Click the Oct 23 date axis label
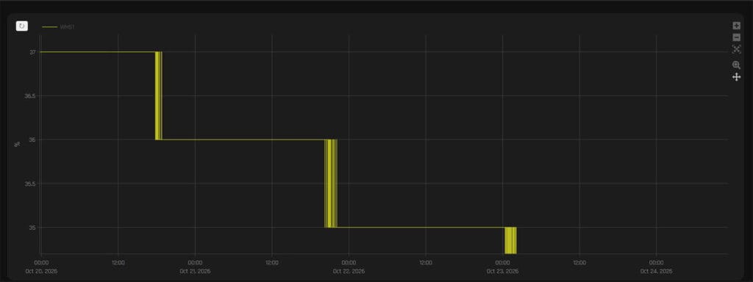The height and width of the screenshot is (282, 753). pyautogui.click(x=502, y=271)
